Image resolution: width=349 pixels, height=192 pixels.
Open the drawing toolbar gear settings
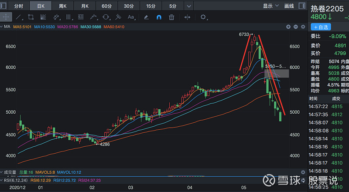(x=203, y=17)
